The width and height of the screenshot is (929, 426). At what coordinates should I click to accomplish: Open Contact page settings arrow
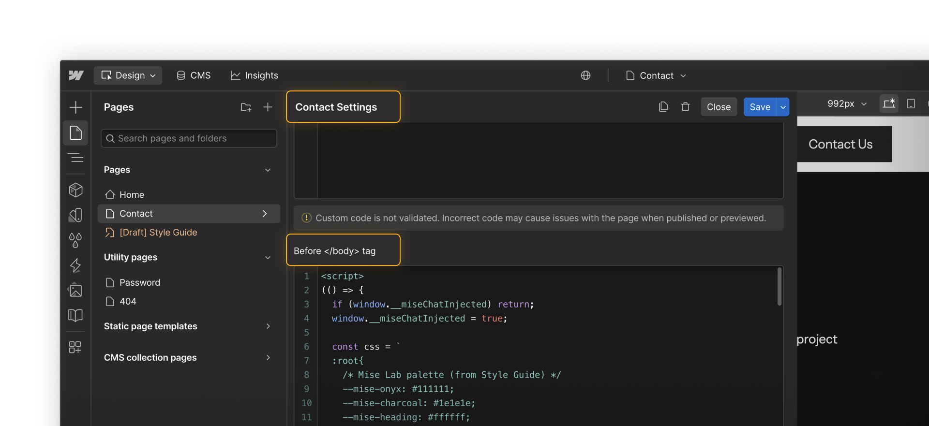click(x=265, y=214)
